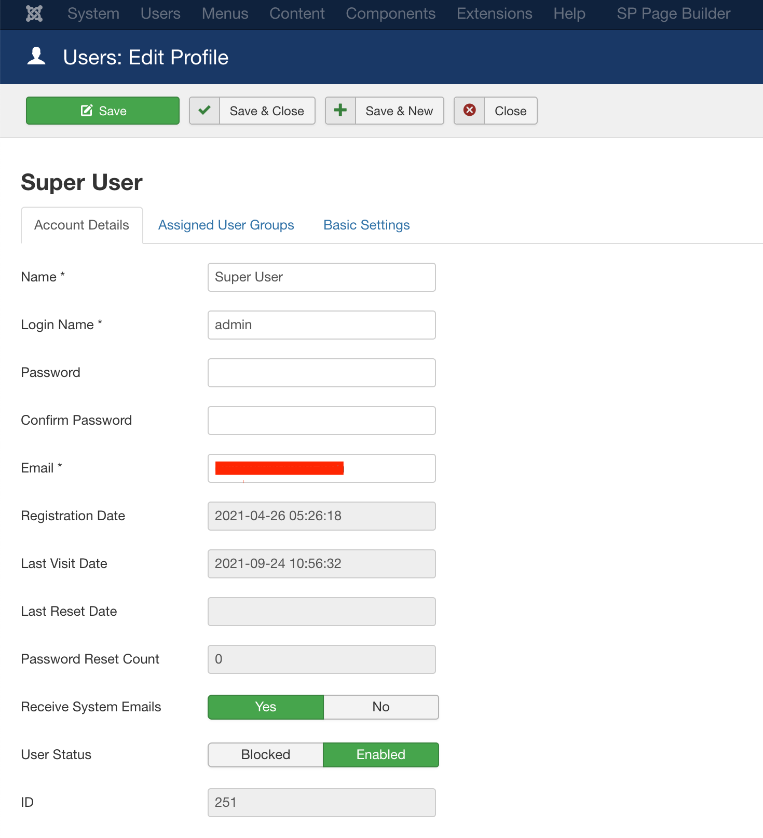Click into the Password field

click(x=322, y=373)
